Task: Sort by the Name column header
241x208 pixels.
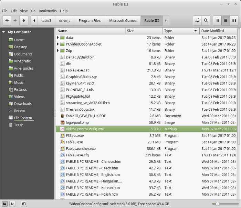Action: [x=91, y=31]
